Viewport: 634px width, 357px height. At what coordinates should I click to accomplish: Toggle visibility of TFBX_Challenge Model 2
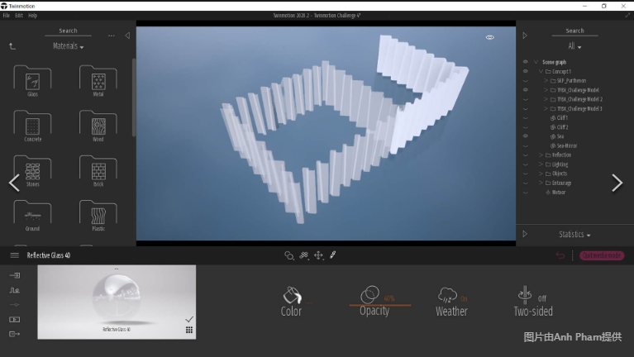525,99
